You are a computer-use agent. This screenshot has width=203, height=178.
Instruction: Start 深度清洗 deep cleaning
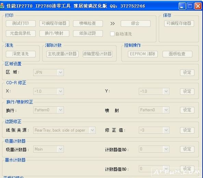click(x=21, y=54)
